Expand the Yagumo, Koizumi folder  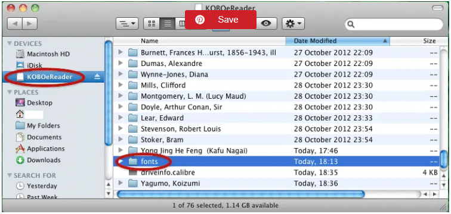click(121, 183)
